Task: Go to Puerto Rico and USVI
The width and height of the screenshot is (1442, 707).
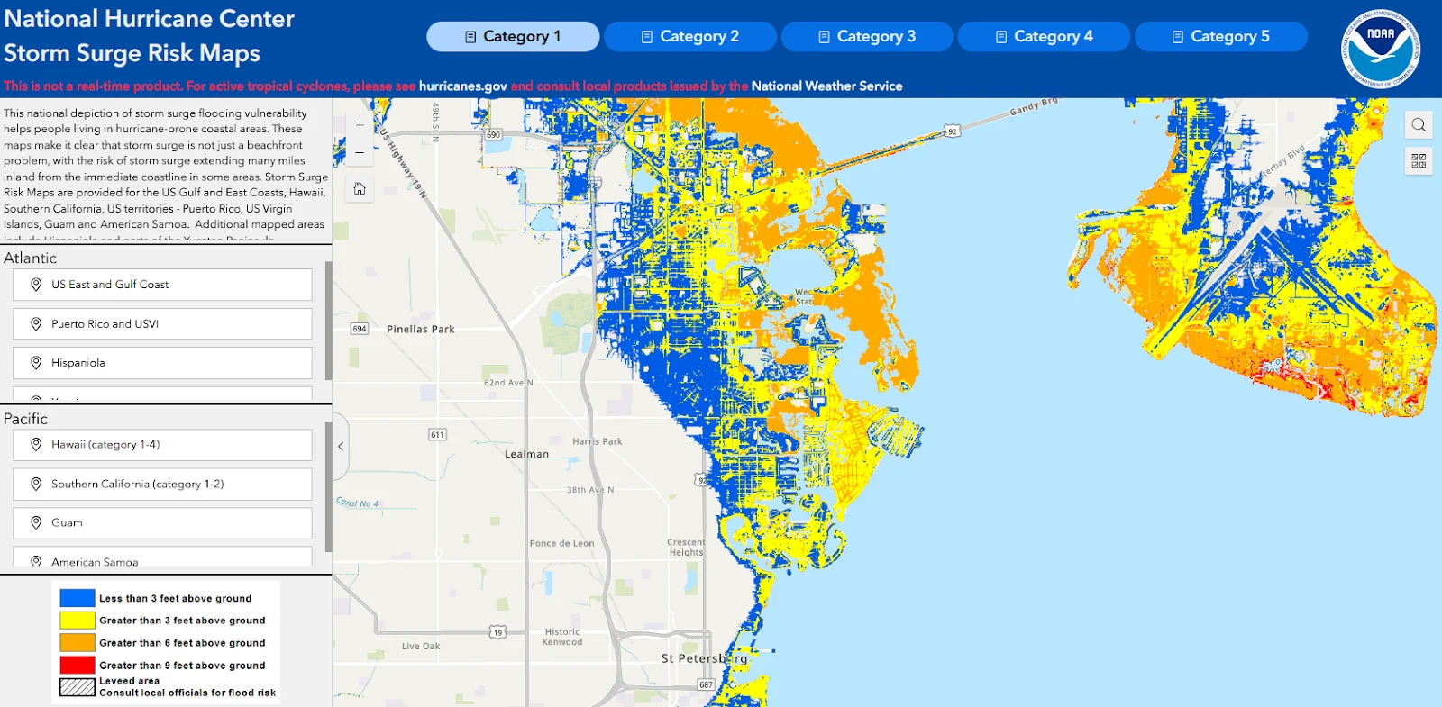Action: tap(162, 324)
